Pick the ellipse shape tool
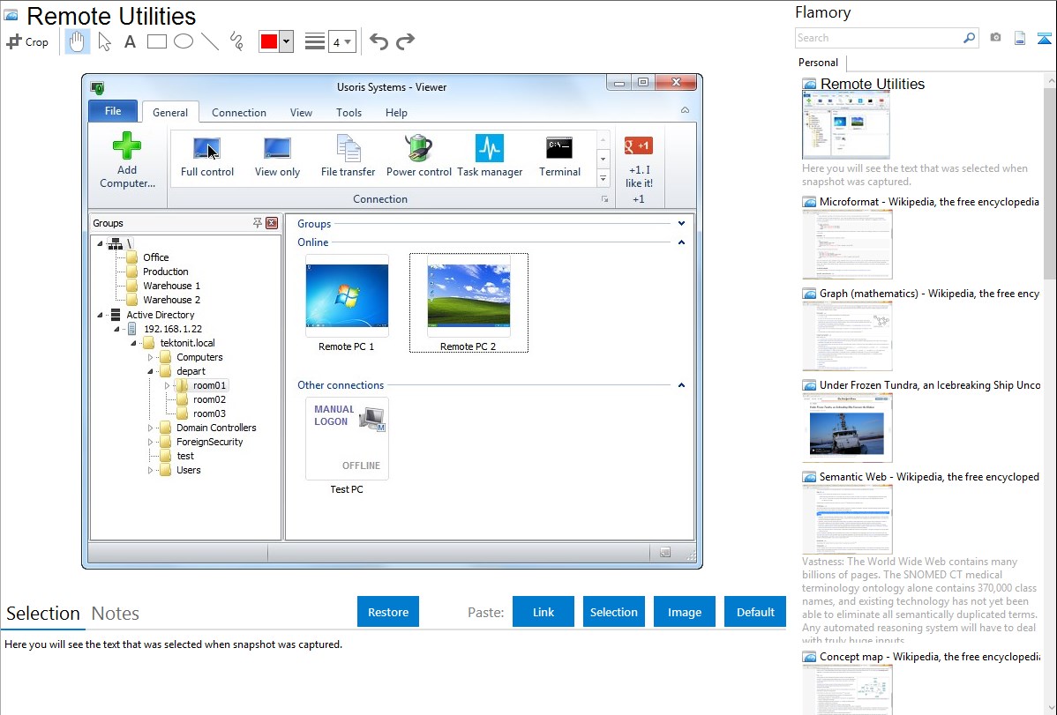The height and width of the screenshot is (715, 1057). point(183,41)
